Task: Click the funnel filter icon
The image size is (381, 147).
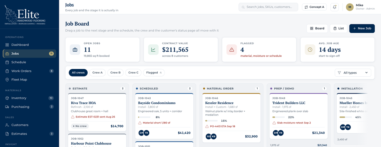Action: tap(339, 72)
